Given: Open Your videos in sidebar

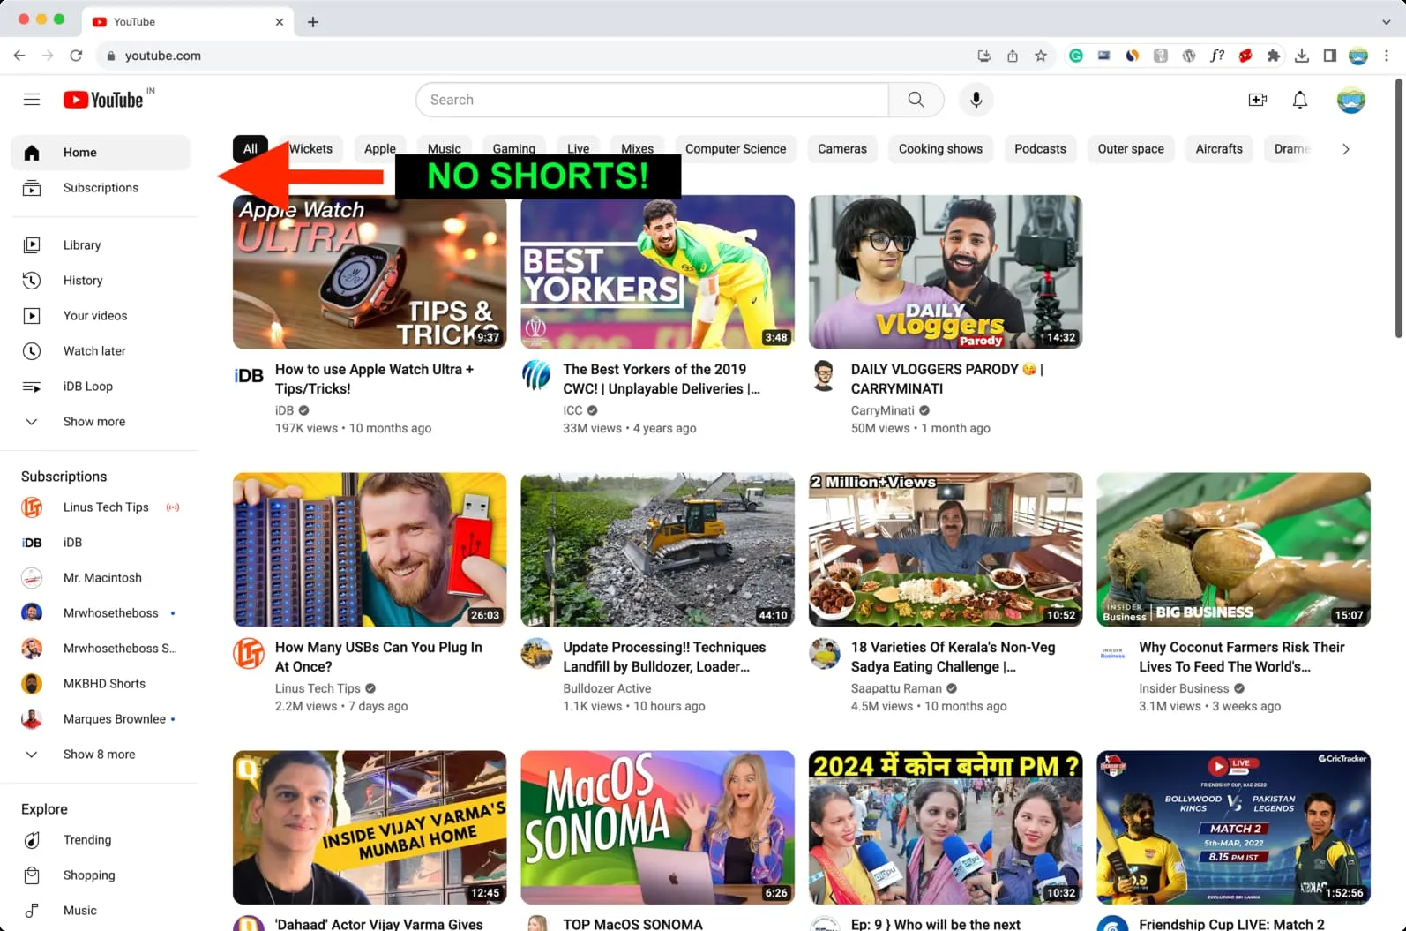Looking at the screenshot, I should point(101,316).
